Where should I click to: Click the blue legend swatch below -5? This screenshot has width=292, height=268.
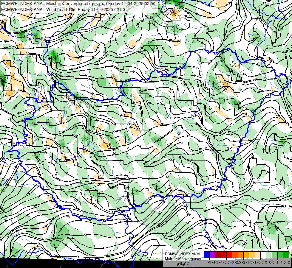click(x=207, y=255)
